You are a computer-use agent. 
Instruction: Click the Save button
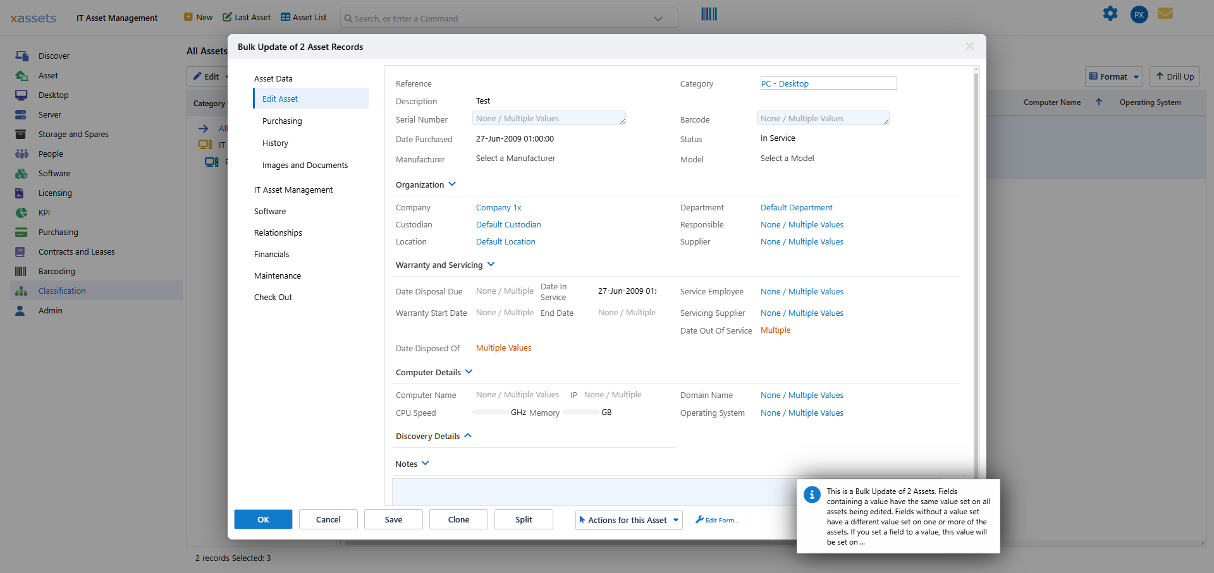coord(393,519)
